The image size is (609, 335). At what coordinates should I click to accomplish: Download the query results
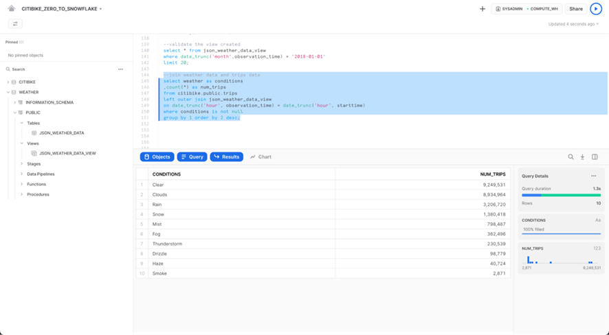tap(582, 157)
